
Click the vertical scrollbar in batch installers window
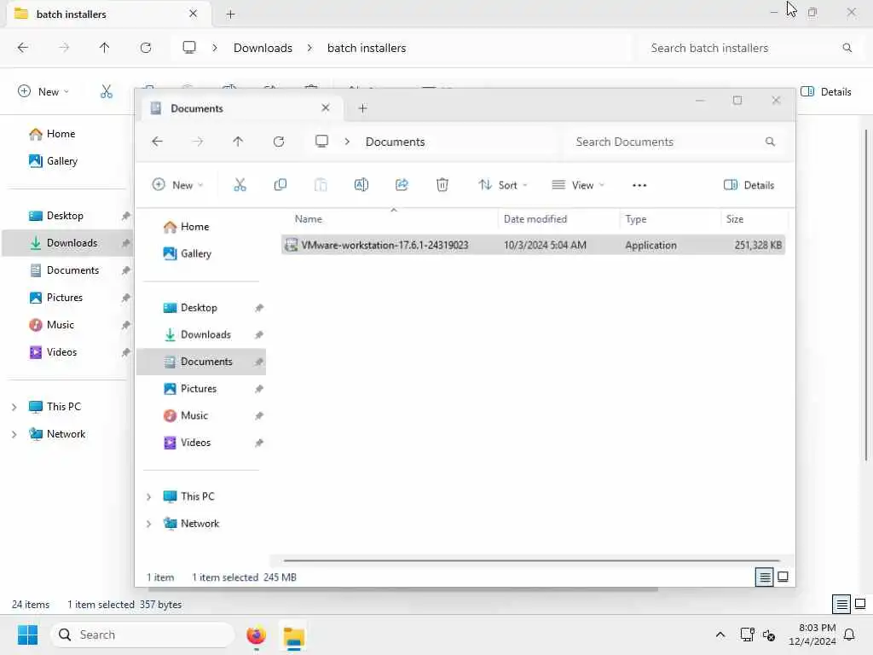coord(866,295)
